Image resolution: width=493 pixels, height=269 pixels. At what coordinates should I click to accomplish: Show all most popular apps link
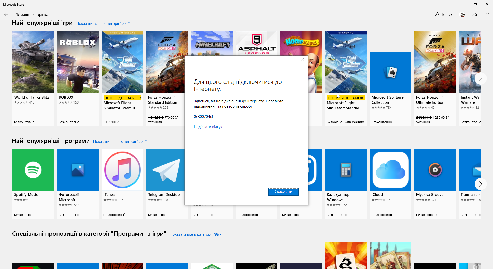tap(120, 142)
